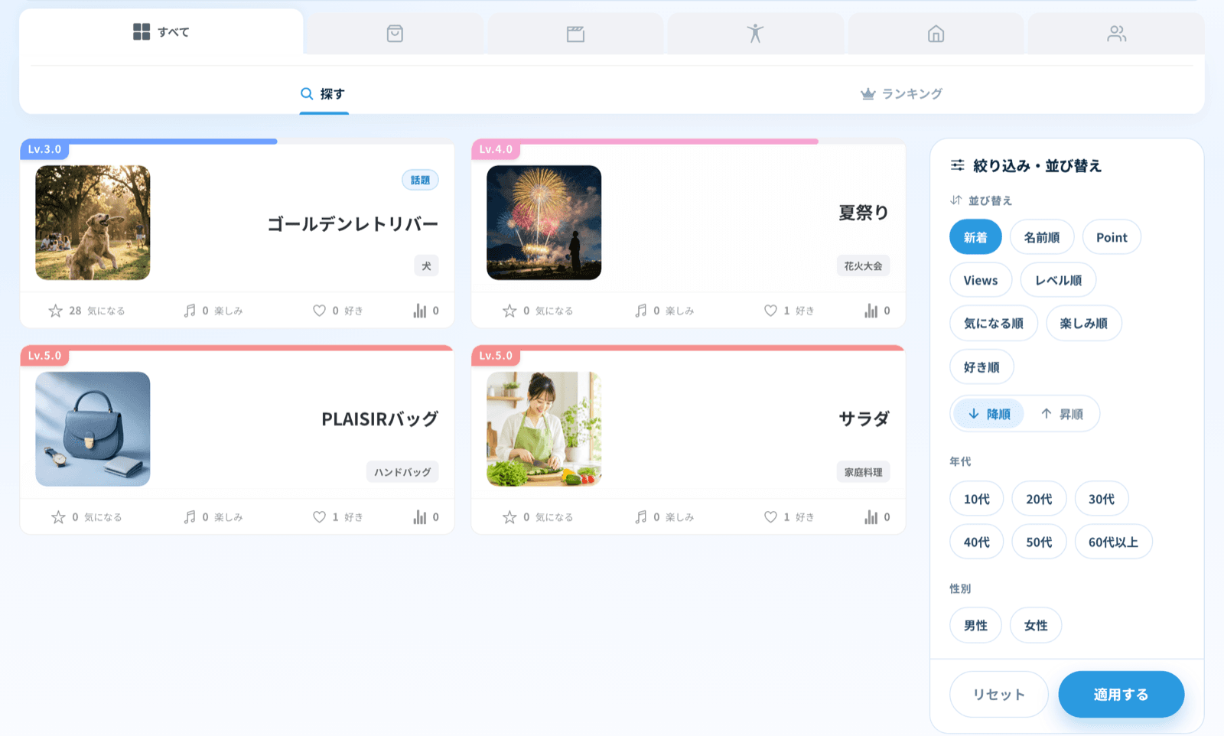Select 降順 descending order
Screen dimensions: 1224x736
tap(988, 414)
